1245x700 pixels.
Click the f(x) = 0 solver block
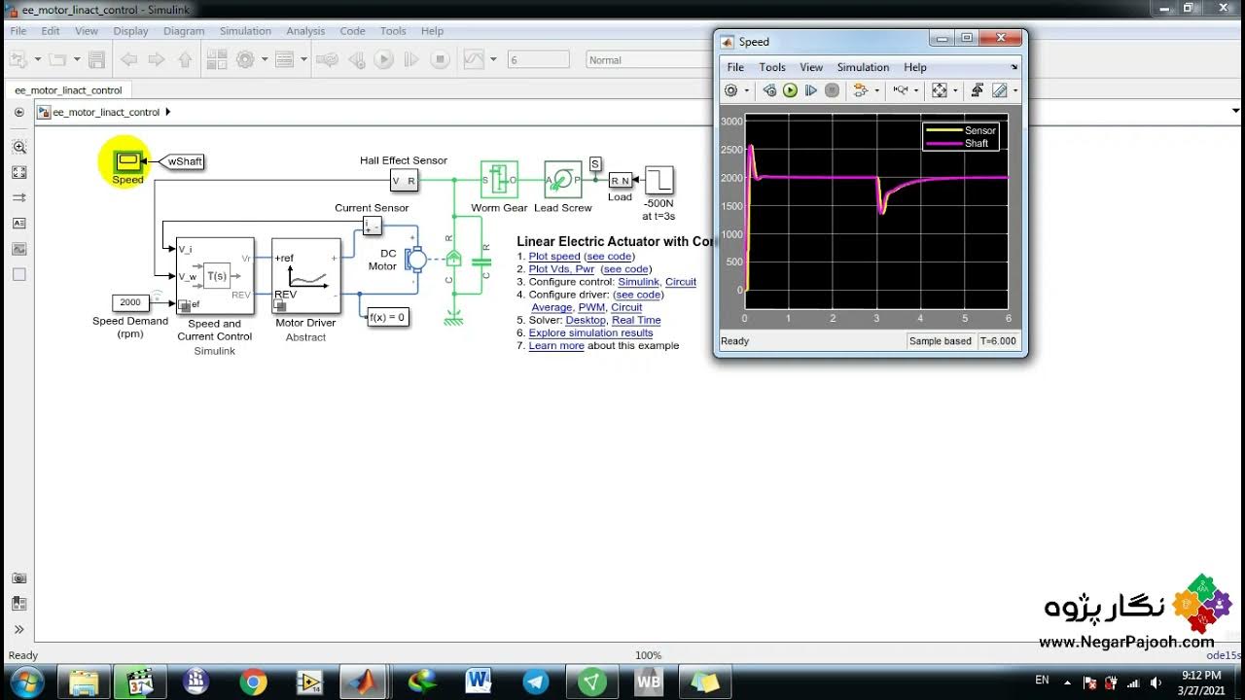[x=387, y=317]
